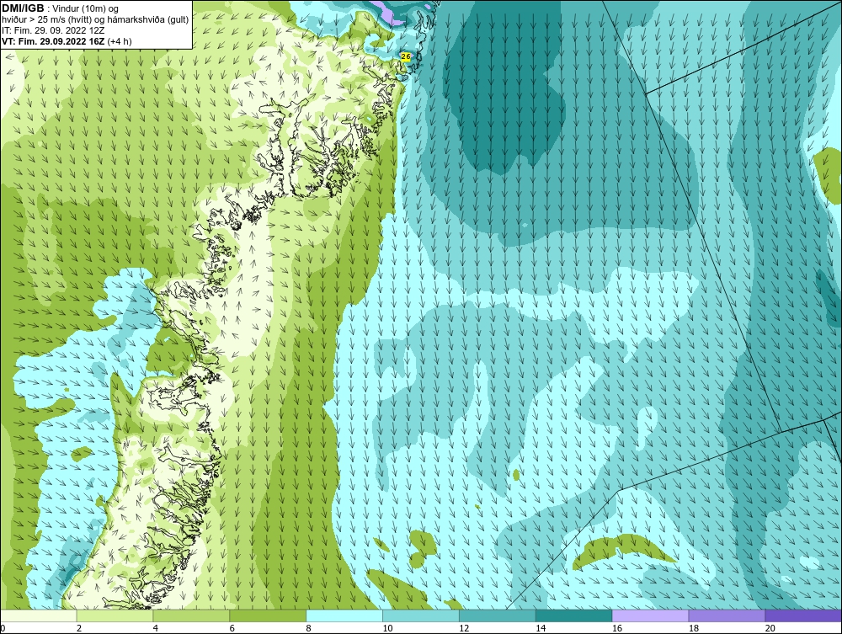This screenshot has height=634, width=842.
Task: Select the 4–6 m/s legend color swatch
Action: pos(191,615)
